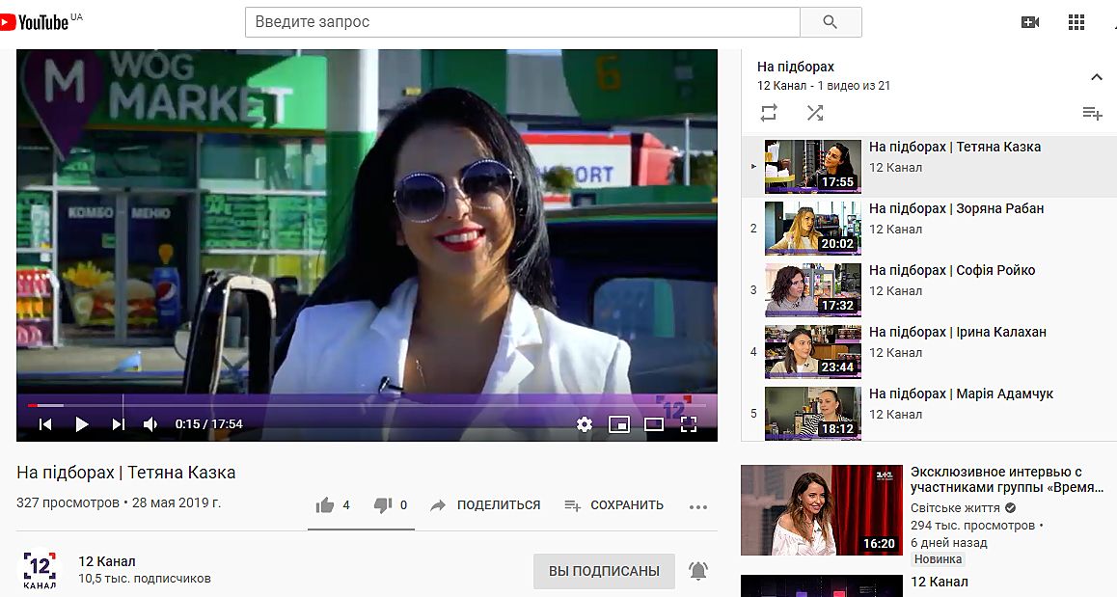Open the YouTube apps grid
This screenshot has height=597, width=1117.
tap(1076, 22)
